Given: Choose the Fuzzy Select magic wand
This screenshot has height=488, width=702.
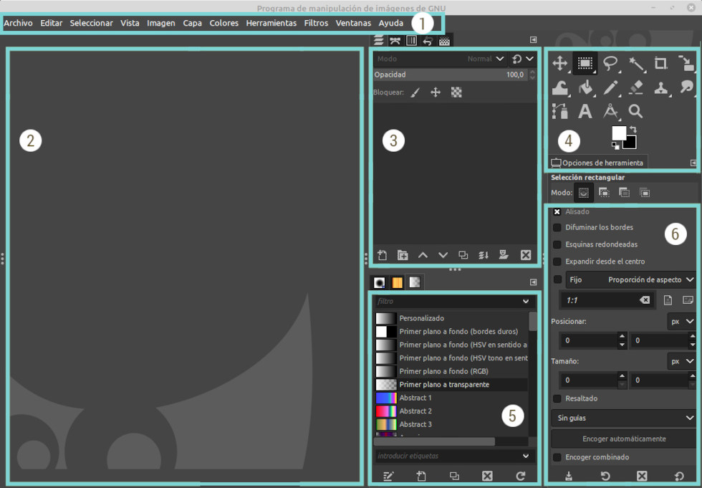Looking at the screenshot, I should tap(636, 64).
